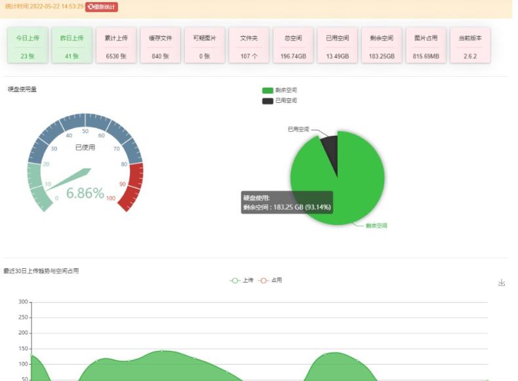Click the 300 y-axis label on trend chart
Image resolution: width=518 pixels, height=381 pixels.
(23, 302)
